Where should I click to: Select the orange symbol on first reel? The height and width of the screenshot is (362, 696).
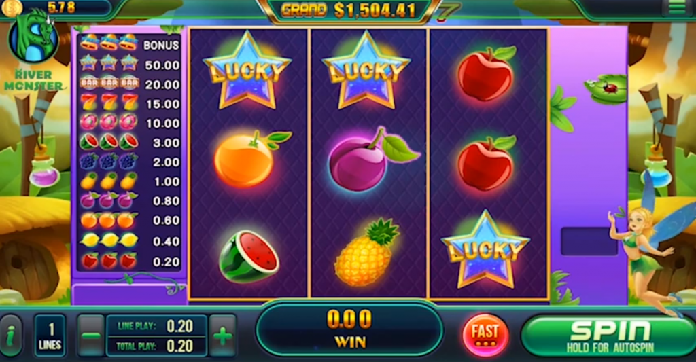(x=250, y=158)
